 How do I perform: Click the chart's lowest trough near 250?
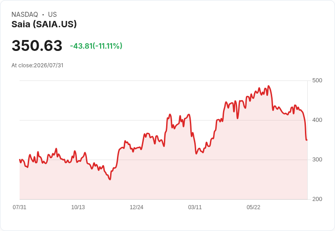(x=110, y=179)
